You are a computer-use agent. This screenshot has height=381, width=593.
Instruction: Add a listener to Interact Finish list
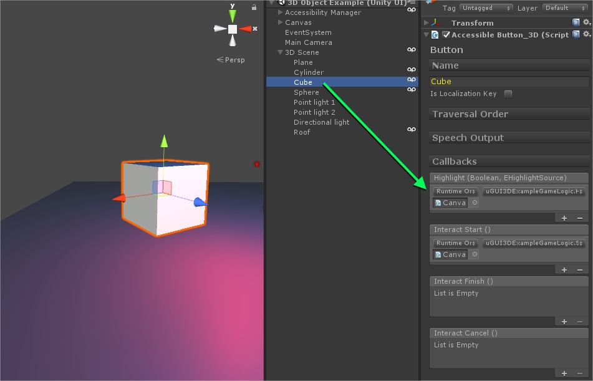coord(564,322)
